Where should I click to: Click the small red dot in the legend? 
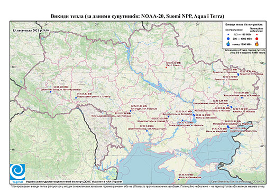(x=256, y=35)
